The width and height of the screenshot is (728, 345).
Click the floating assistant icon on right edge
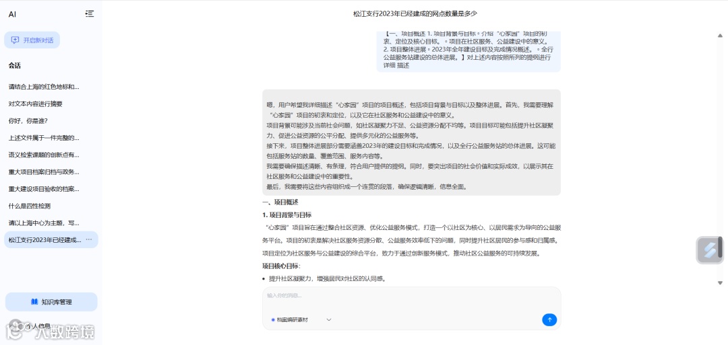click(x=709, y=250)
